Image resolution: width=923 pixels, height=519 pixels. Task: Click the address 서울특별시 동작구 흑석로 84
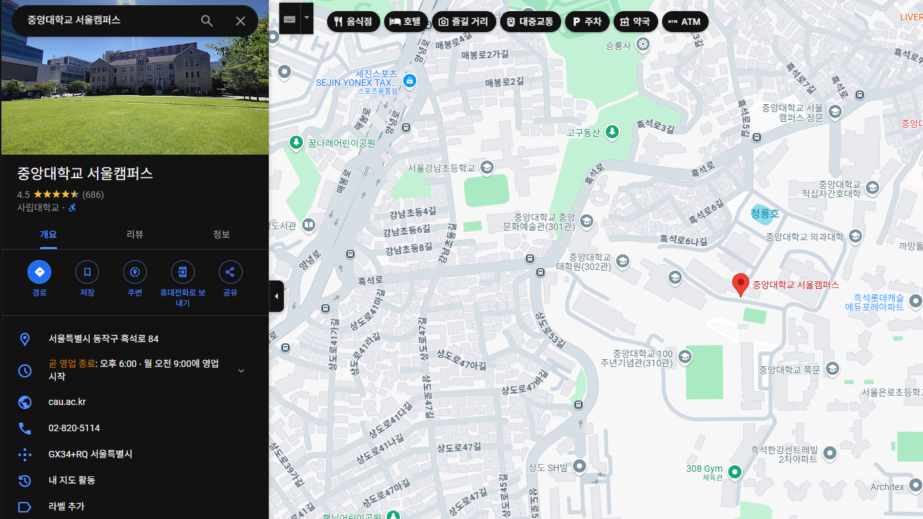click(x=104, y=339)
